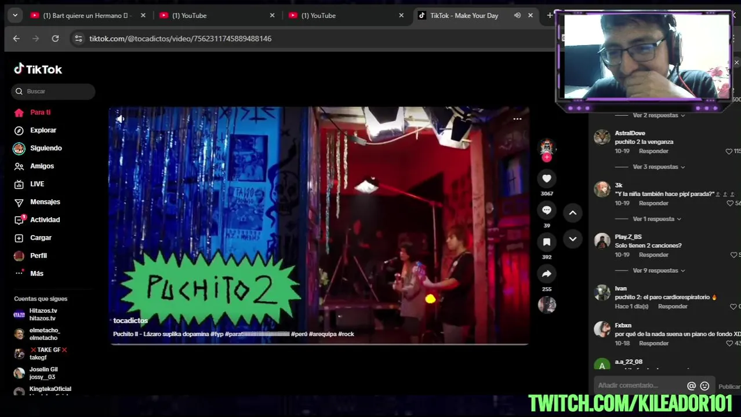Click the Cargar upload icon

[x=19, y=238]
